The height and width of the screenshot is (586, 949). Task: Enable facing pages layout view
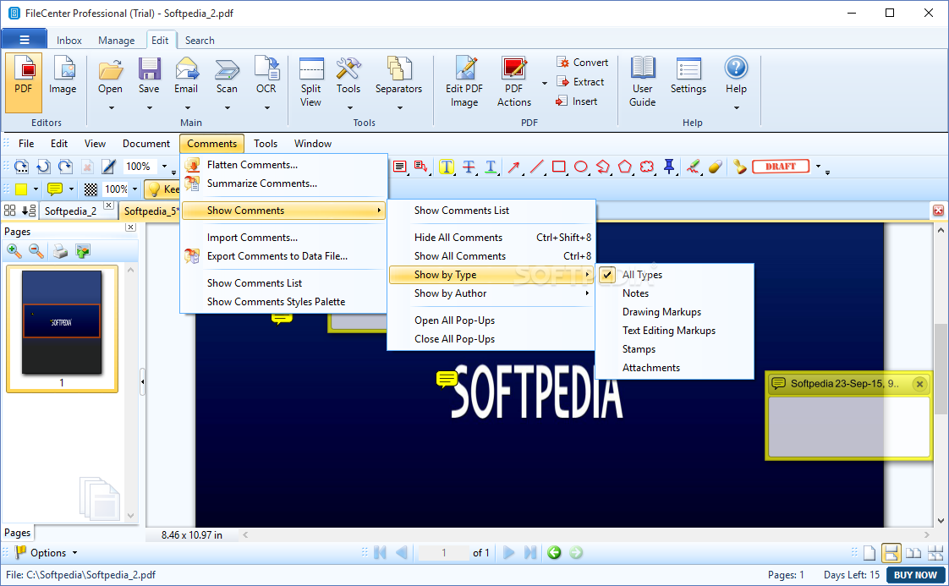(x=913, y=553)
